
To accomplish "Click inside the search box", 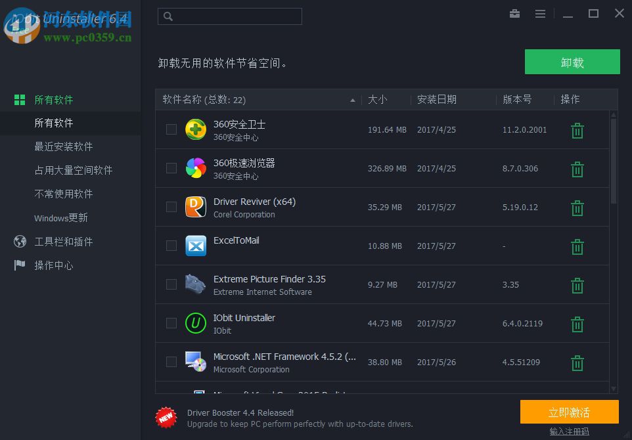I will 230,16.
